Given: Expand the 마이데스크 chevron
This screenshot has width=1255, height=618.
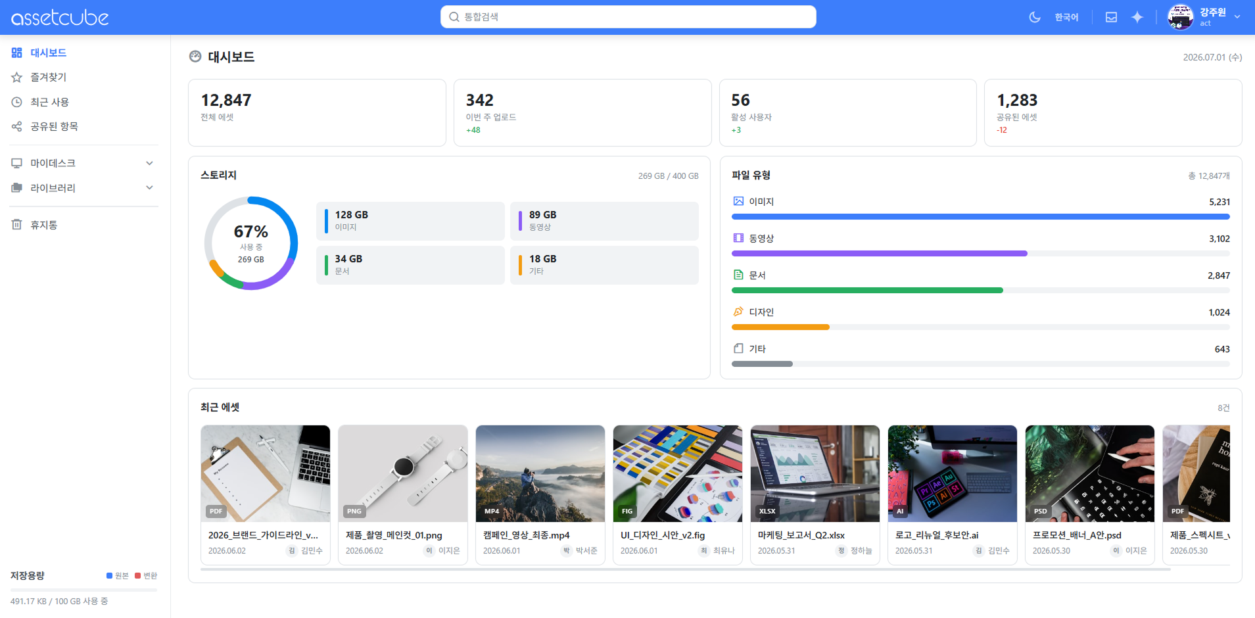Looking at the screenshot, I should 149,163.
